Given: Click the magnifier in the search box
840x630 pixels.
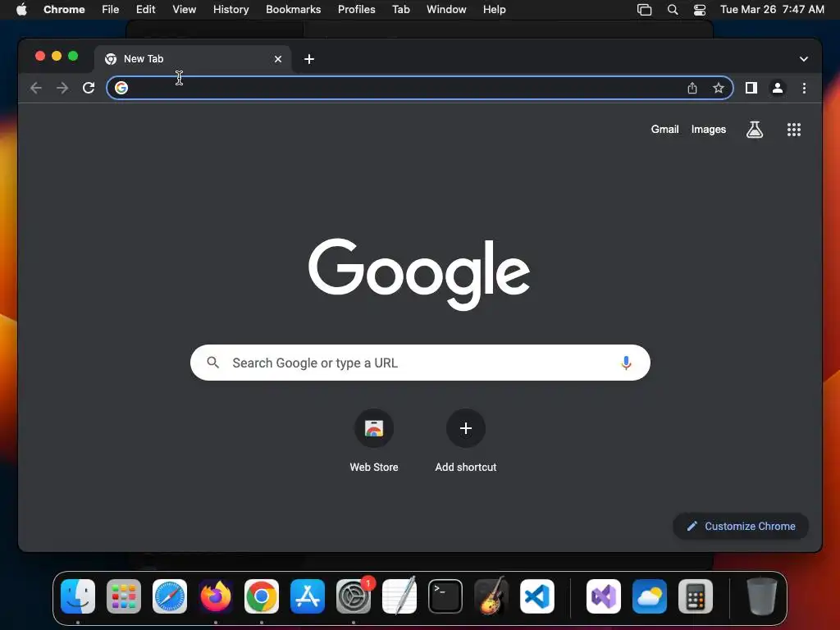Looking at the screenshot, I should point(212,363).
